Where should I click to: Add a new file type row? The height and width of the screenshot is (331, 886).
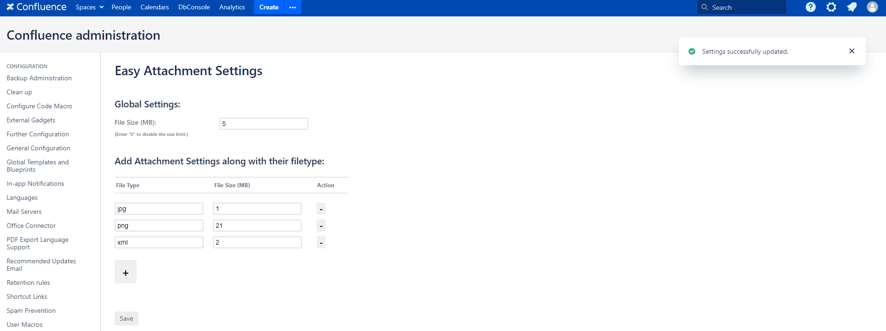[125, 272]
